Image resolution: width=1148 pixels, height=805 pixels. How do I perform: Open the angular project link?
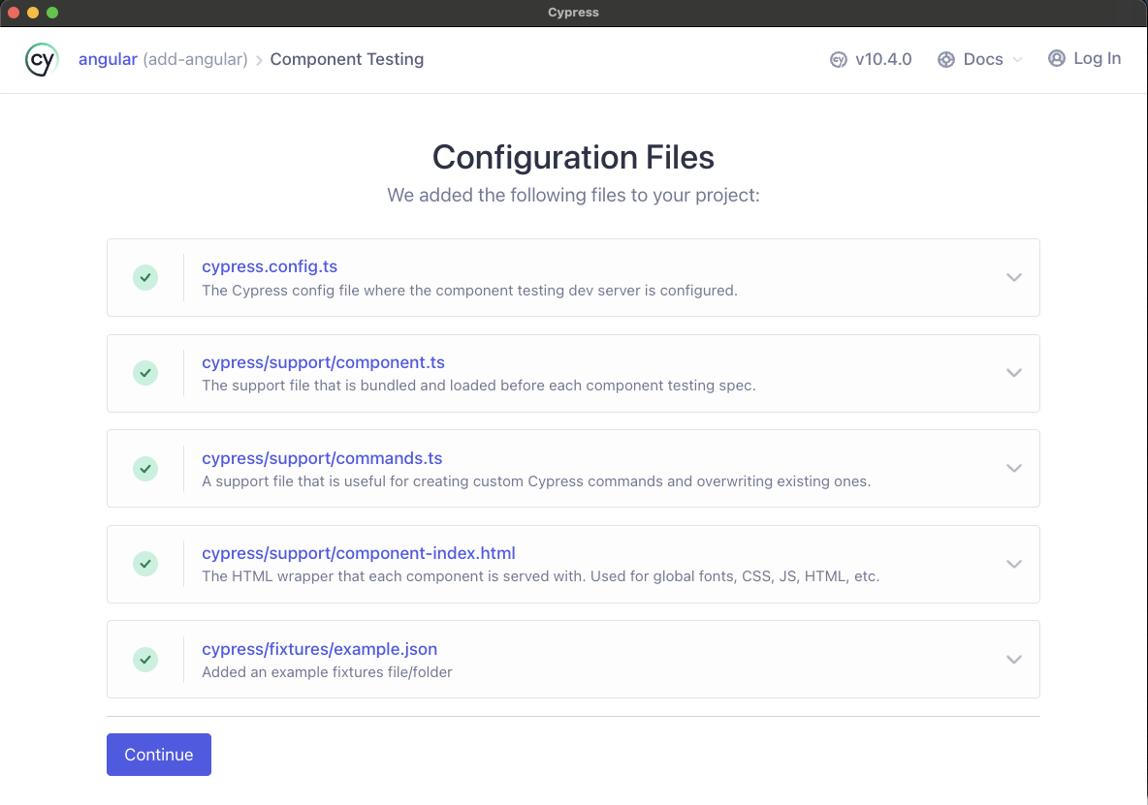[x=108, y=59]
